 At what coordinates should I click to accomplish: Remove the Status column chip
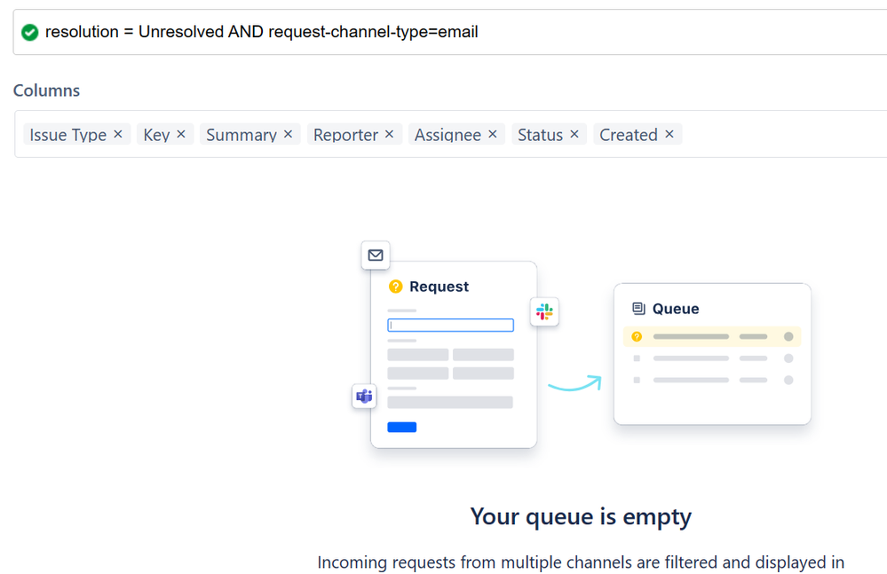point(574,135)
